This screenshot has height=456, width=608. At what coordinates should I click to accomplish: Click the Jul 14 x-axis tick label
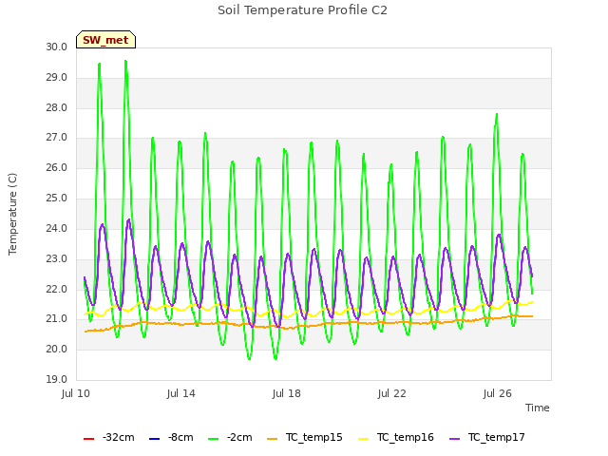pyautogui.click(x=181, y=394)
